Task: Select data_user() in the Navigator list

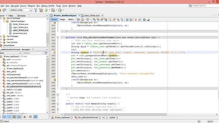Action: click(11, 71)
